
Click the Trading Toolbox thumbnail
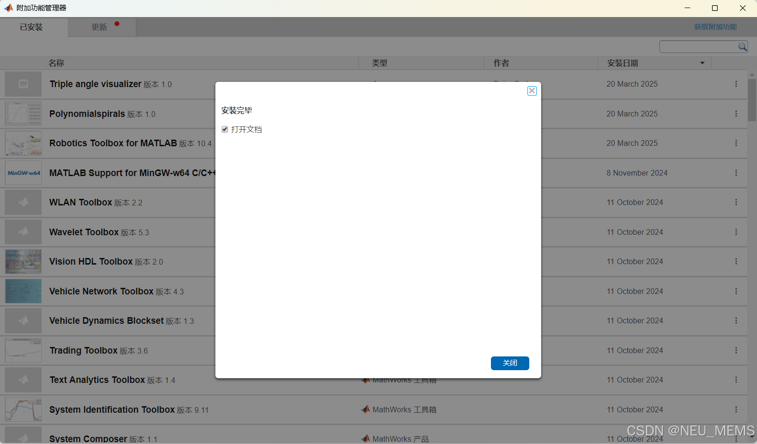23,350
